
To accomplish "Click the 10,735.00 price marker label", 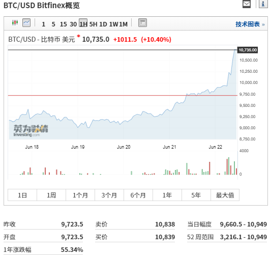I will (x=248, y=50).
